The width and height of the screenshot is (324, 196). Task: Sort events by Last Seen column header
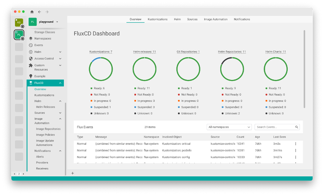[279, 137]
